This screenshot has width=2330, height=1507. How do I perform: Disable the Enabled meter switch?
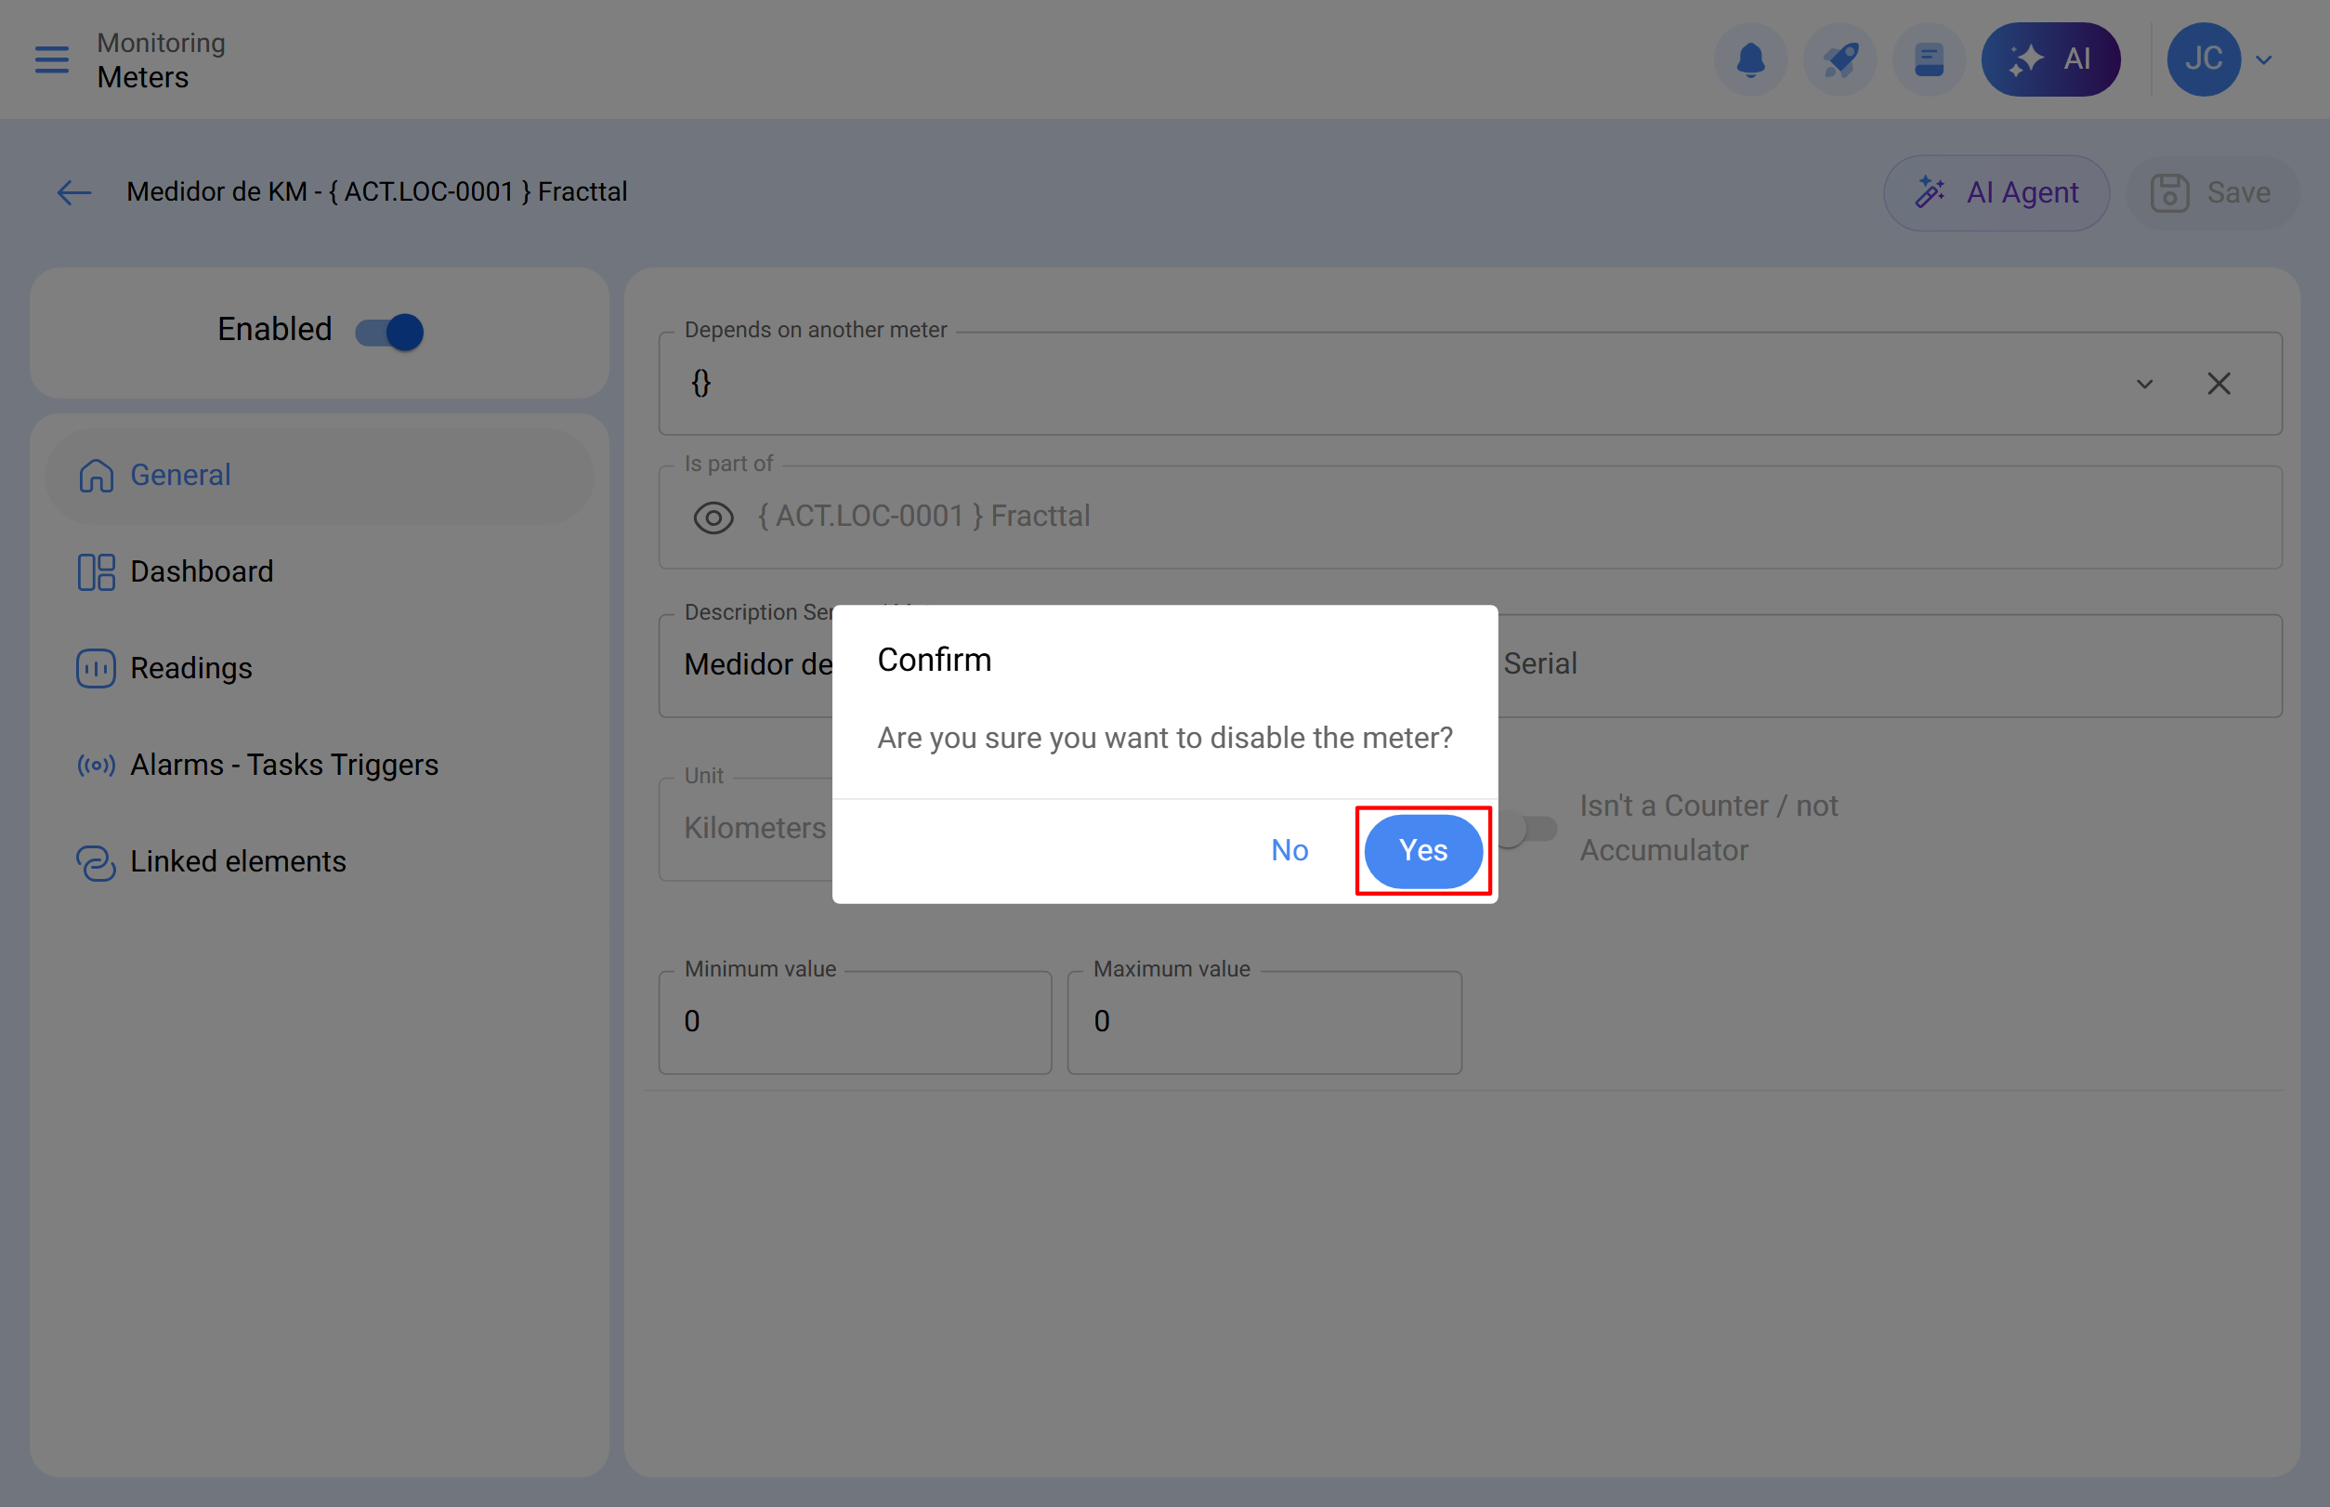point(387,331)
